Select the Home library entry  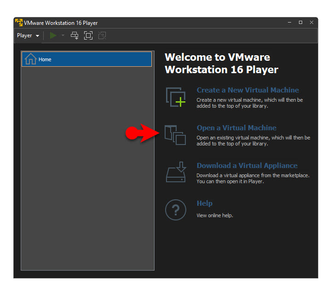tap(86, 59)
